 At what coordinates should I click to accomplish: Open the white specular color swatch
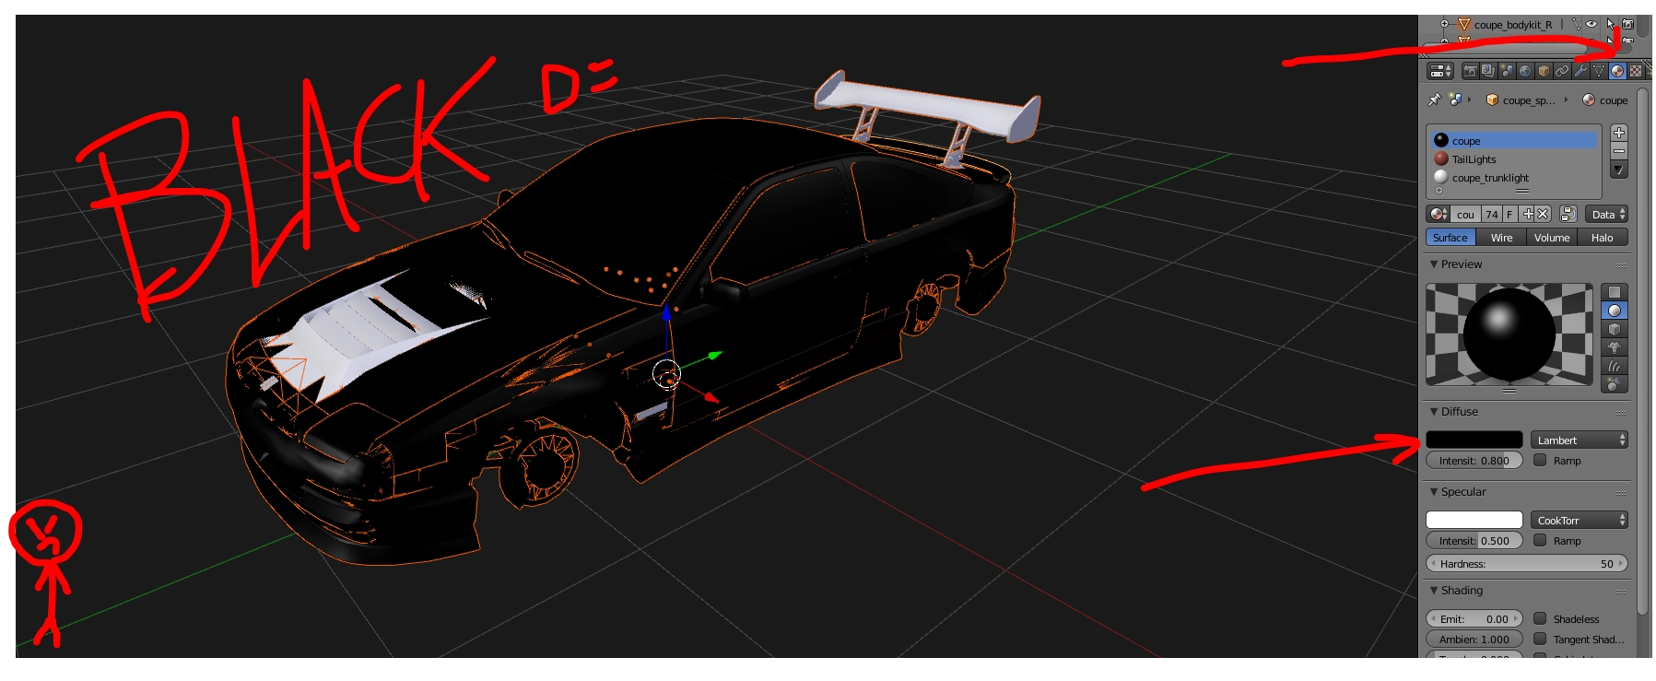[1474, 520]
